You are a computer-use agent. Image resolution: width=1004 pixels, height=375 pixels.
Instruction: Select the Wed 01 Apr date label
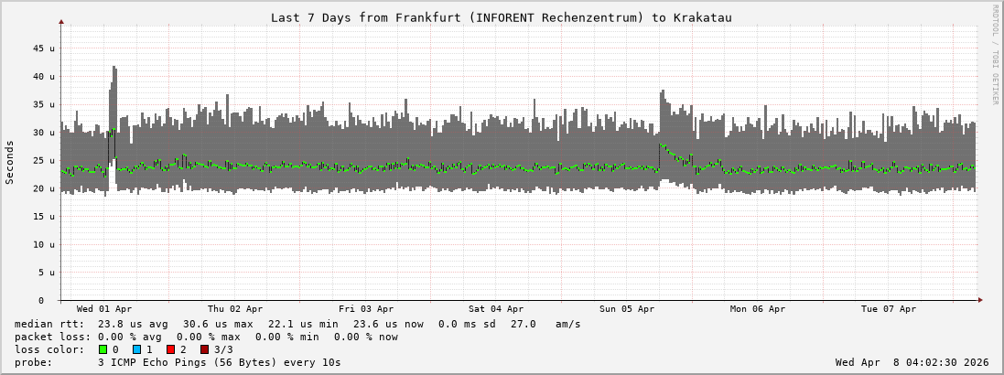[x=104, y=309]
